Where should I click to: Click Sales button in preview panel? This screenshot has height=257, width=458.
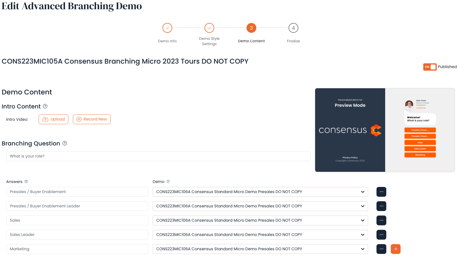420,142
